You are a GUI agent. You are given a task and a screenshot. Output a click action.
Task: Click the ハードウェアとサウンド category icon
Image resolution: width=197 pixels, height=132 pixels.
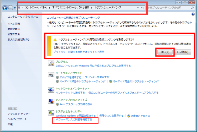(x=51, y=74)
